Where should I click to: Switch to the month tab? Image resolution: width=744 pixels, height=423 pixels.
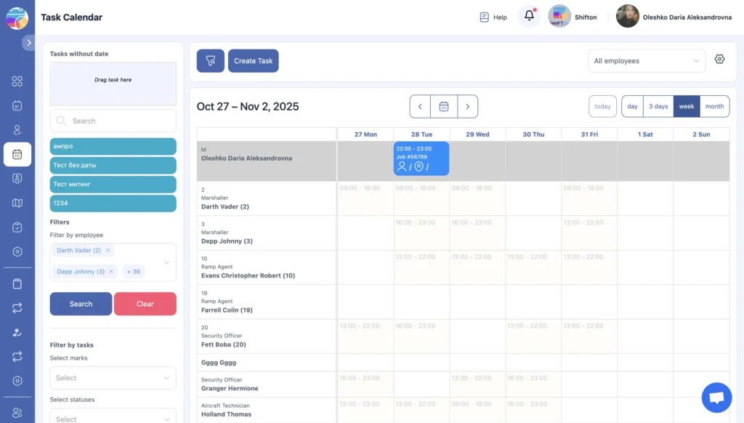714,106
